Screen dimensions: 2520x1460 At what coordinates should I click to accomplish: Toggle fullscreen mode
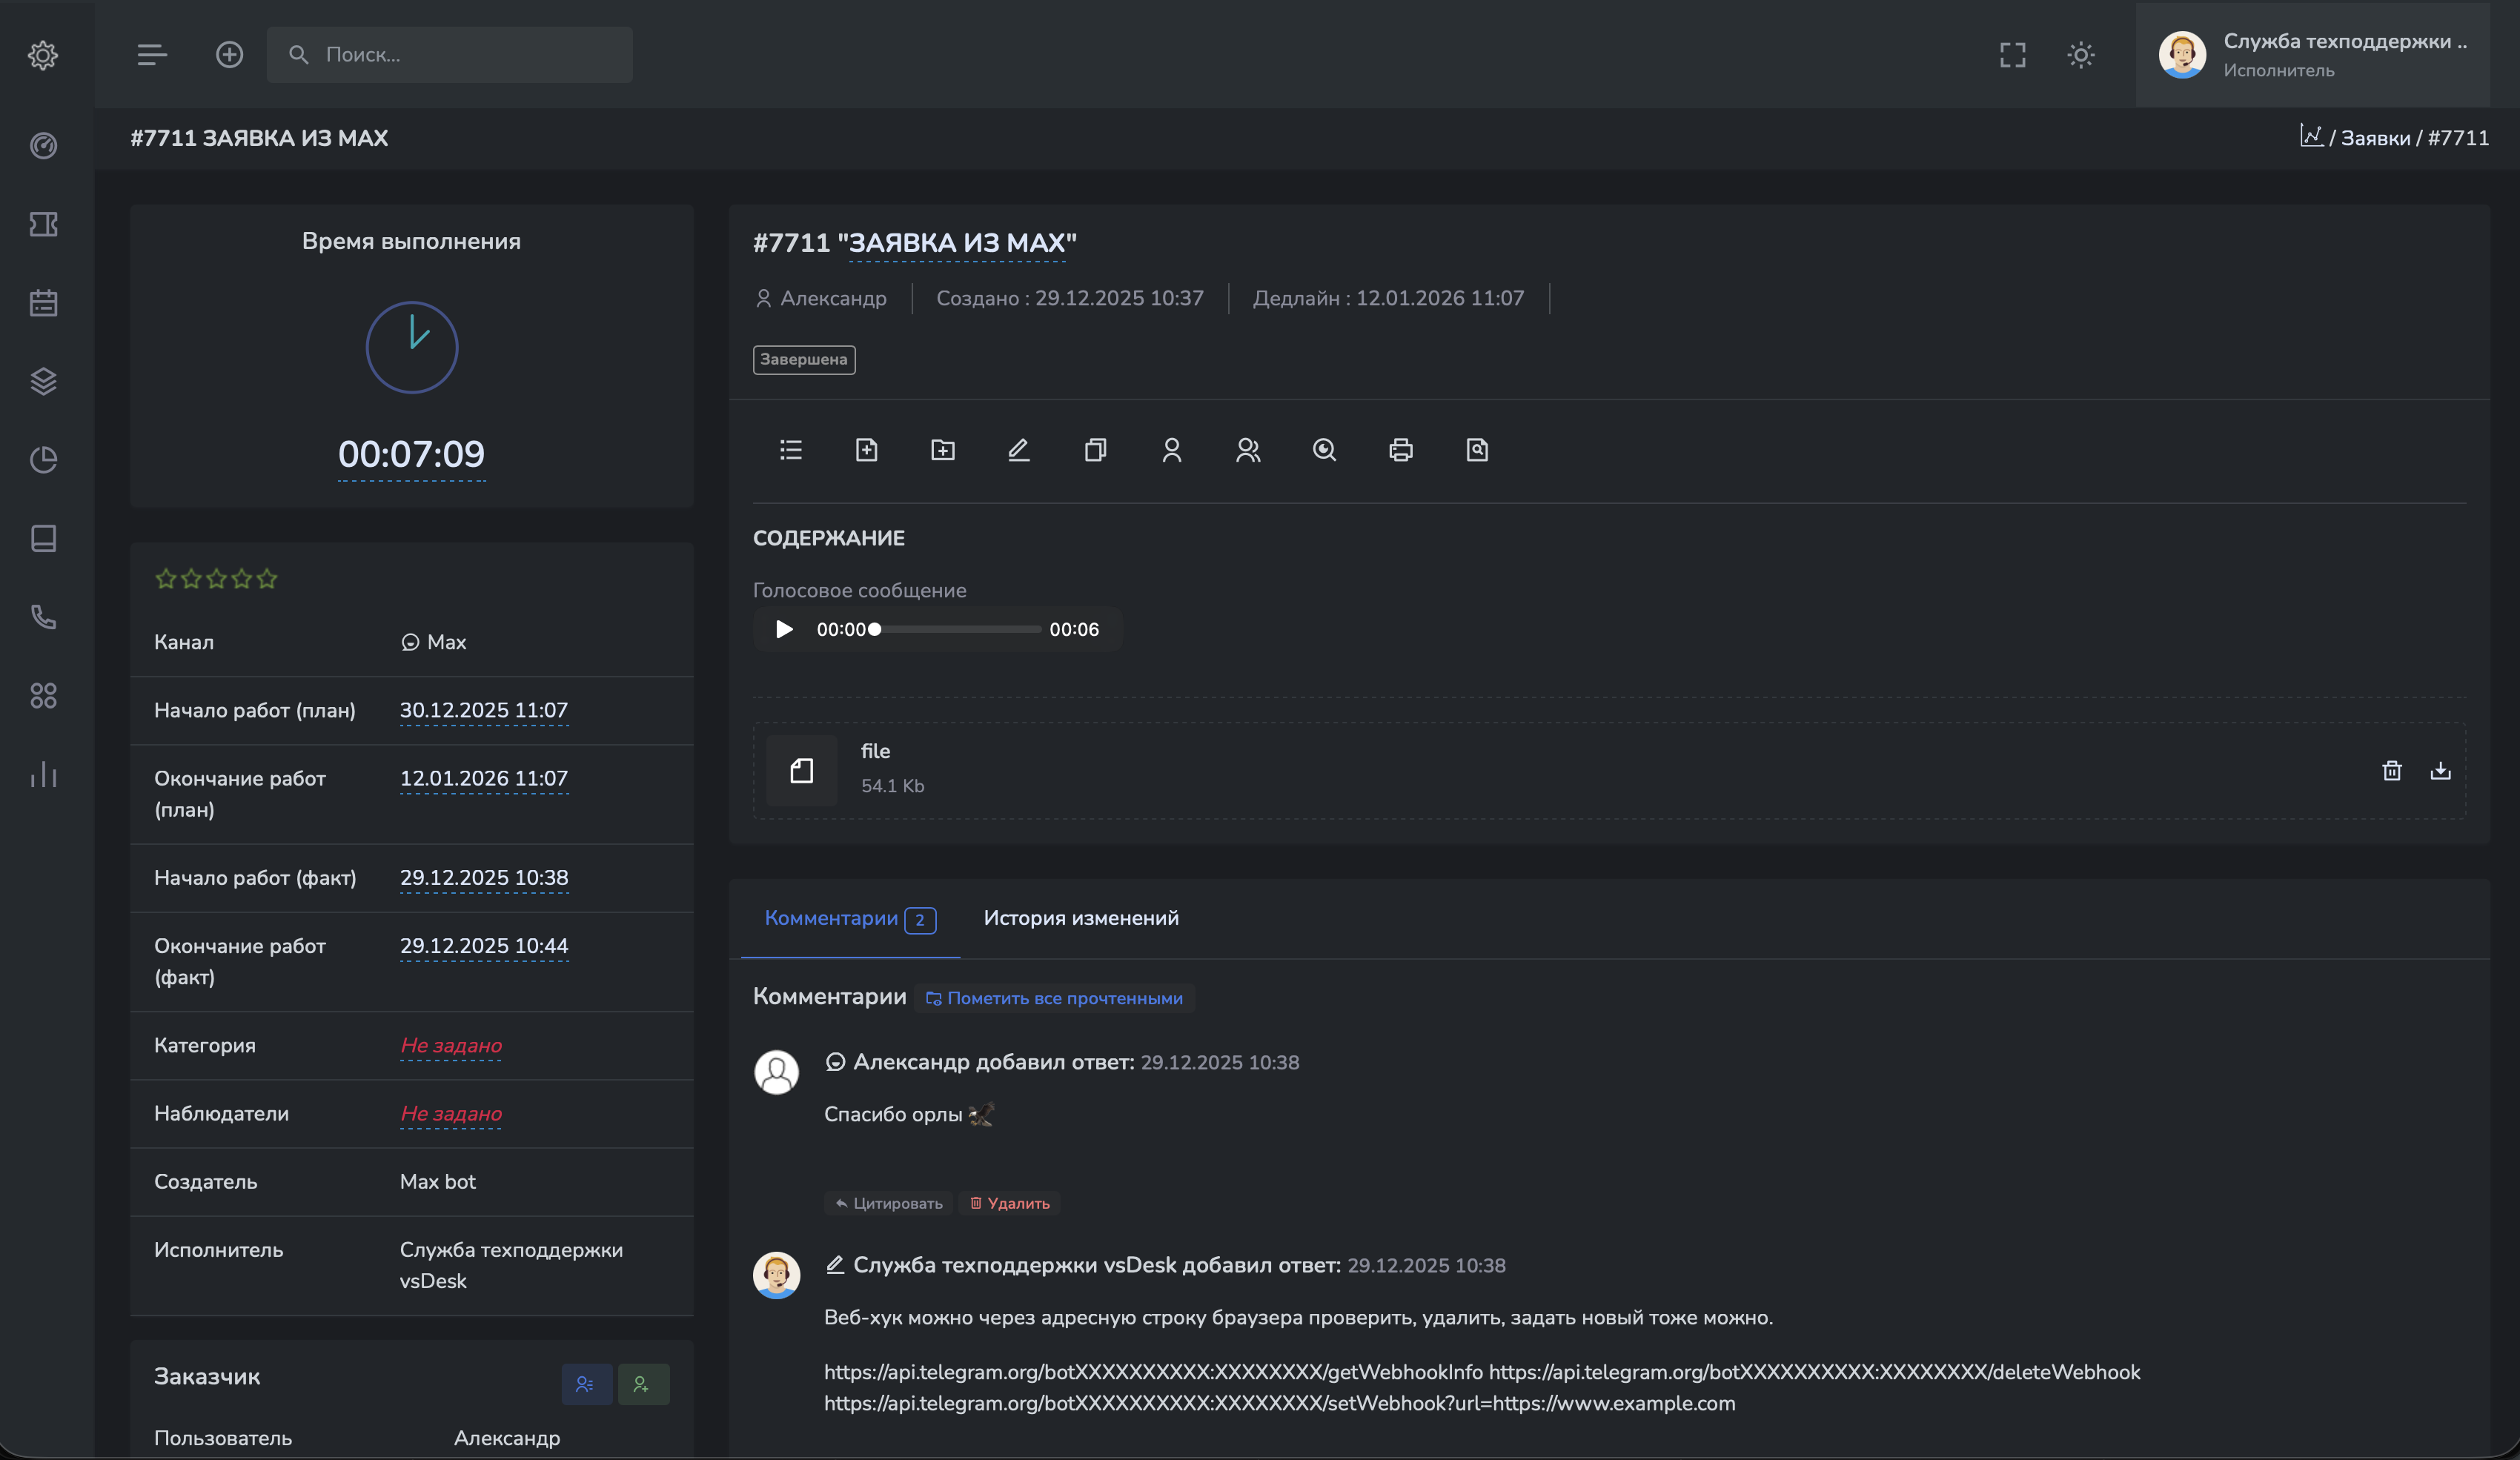click(x=2012, y=55)
